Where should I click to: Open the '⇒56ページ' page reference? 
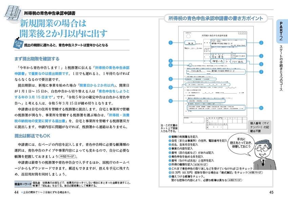[x=255, y=172]
